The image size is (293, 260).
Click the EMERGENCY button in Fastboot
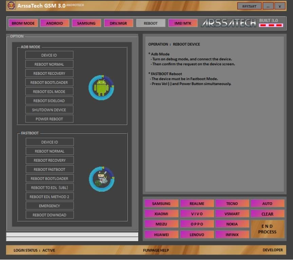[x=50, y=206]
